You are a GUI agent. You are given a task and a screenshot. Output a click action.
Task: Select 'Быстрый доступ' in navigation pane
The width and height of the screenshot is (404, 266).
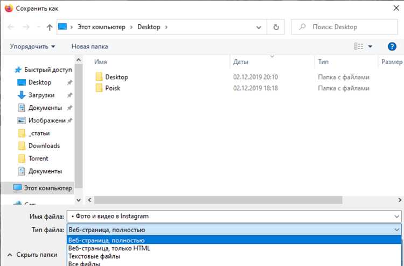[x=47, y=70]
